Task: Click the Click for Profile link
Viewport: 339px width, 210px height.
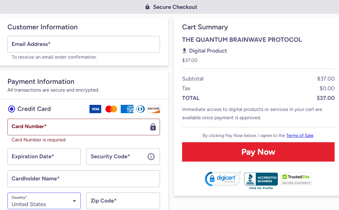Action: [261, 189]
